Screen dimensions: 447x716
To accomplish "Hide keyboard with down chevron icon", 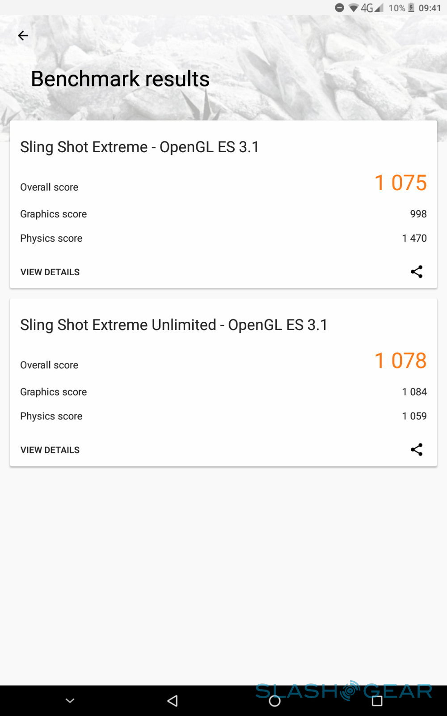I will point(70,701).
